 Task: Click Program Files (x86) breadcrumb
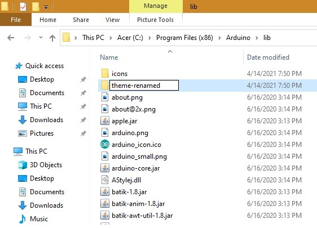tap(184, 38)
